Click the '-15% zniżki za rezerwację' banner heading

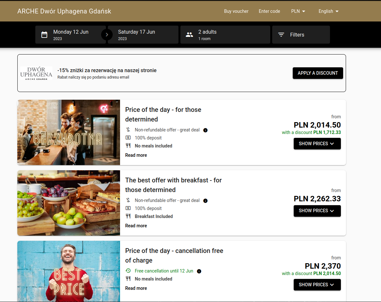tap(107, 71)
